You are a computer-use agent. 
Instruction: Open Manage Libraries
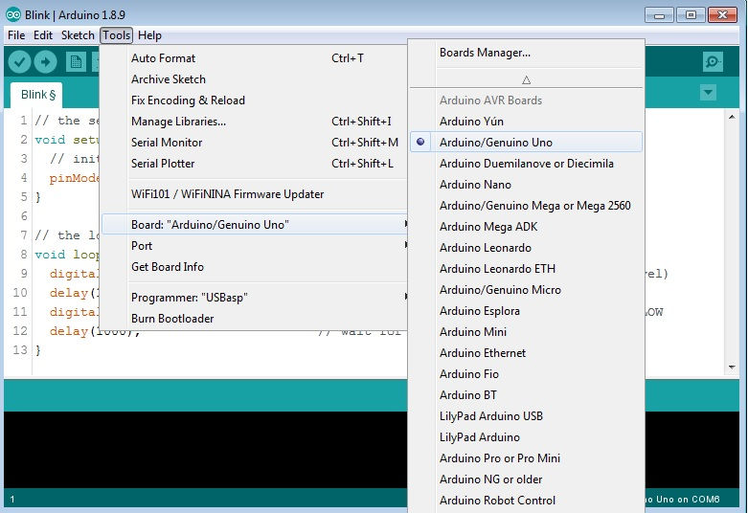(x=255, y=122)
